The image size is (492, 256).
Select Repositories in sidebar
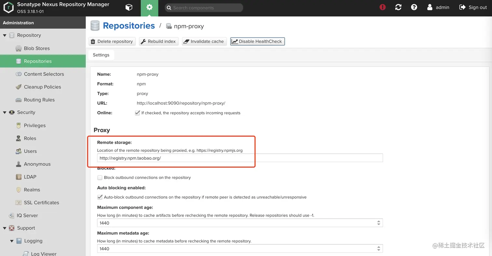tap(43, 61)
